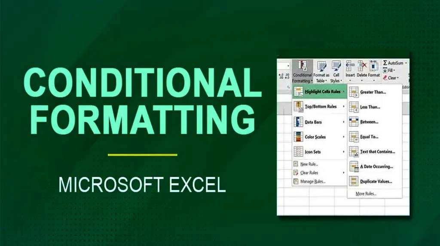
Task: Click the Fill down-arrow icon
Action: point(385,70)
